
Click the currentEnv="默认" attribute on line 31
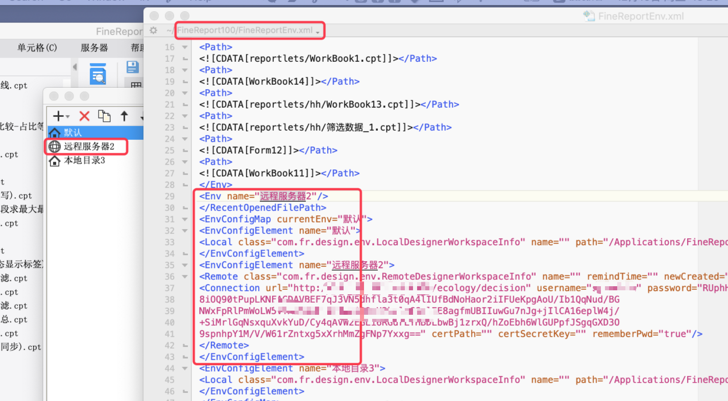322,219
